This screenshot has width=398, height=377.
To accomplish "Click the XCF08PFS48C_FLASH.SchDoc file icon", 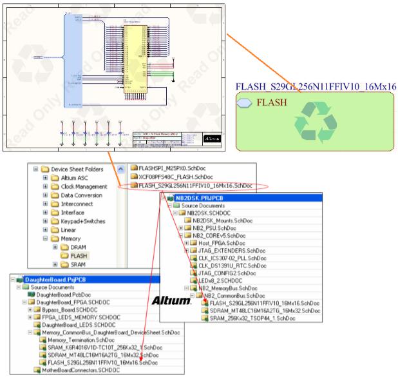I will pyautogui.click(x=134, y=177).
